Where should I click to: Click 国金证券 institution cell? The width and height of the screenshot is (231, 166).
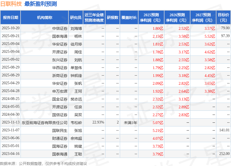(60, 99)
